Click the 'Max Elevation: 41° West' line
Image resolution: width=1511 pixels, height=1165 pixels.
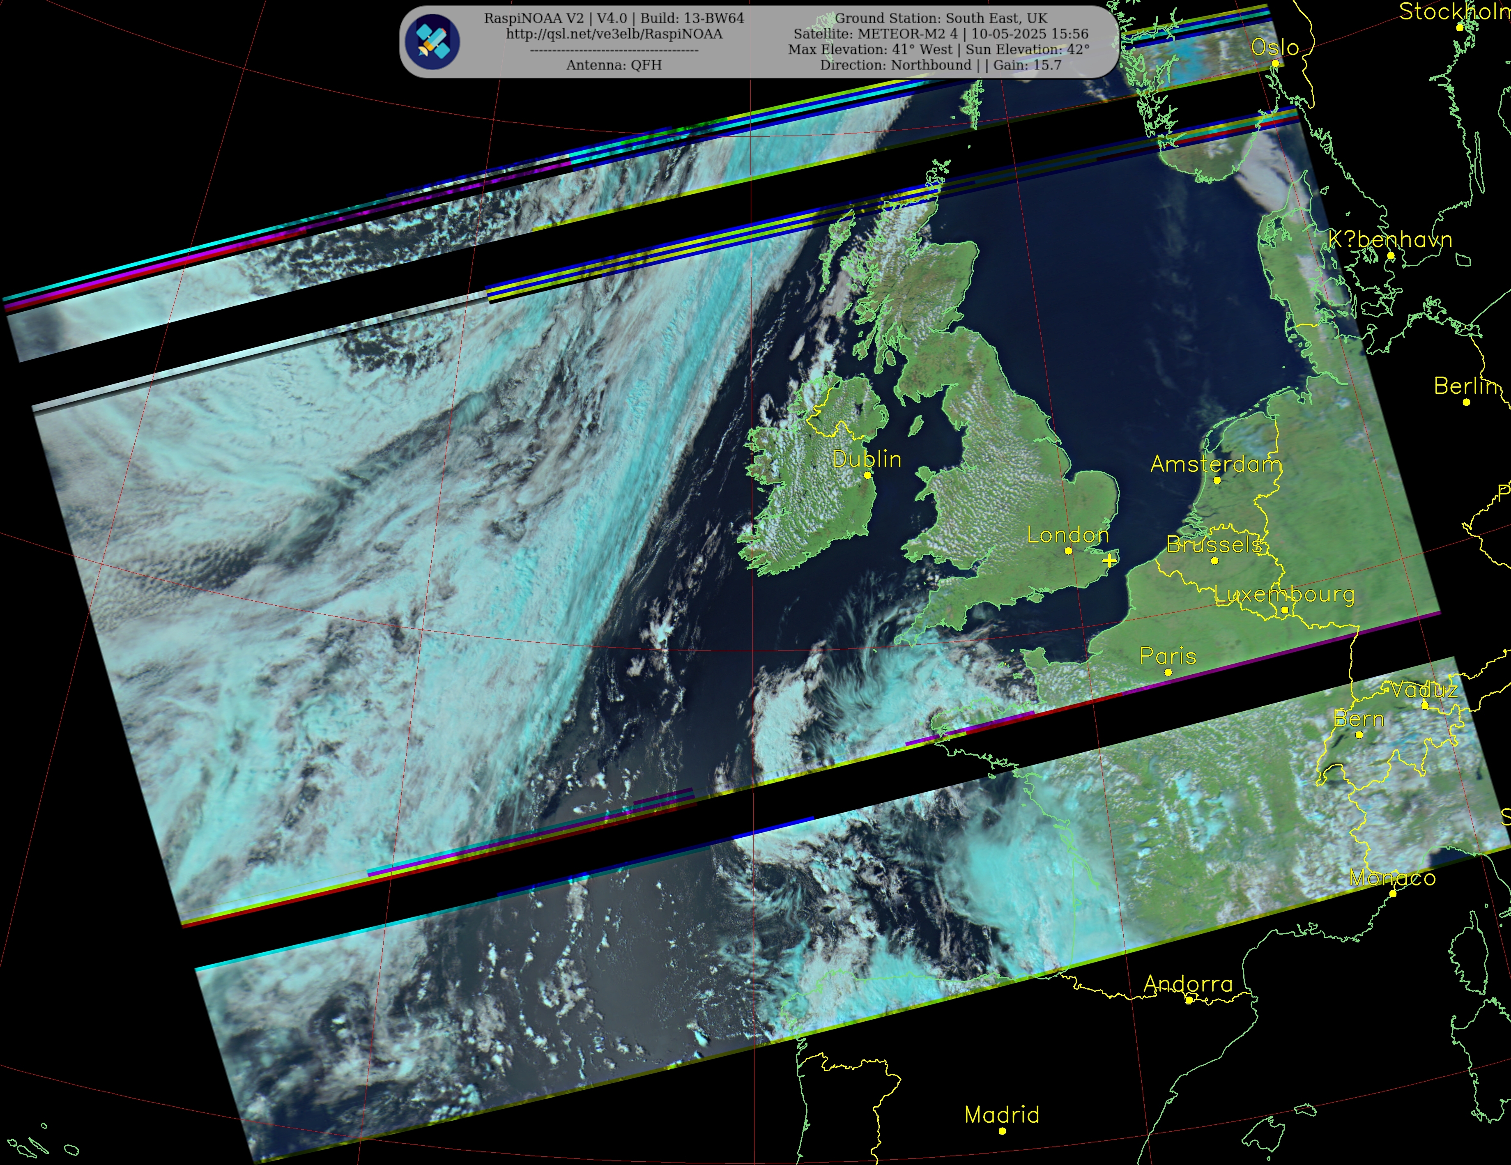point(939,50)
